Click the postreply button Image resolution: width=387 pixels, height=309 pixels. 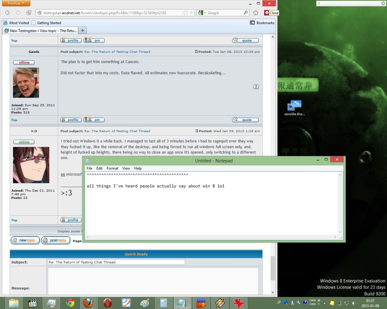pyautogui.click(x=56, y=240)
